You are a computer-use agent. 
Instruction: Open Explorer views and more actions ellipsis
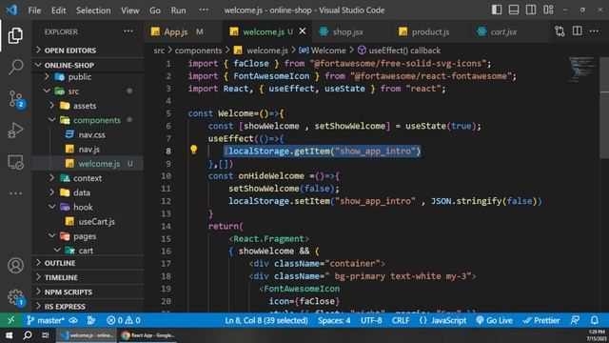128,31
